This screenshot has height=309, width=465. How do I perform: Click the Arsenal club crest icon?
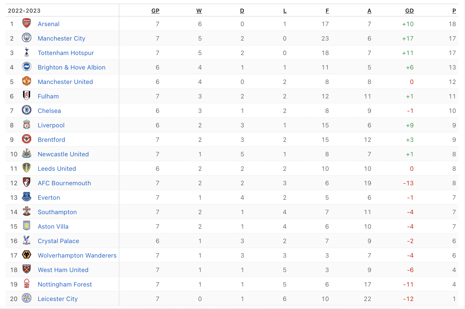(27, 23)
